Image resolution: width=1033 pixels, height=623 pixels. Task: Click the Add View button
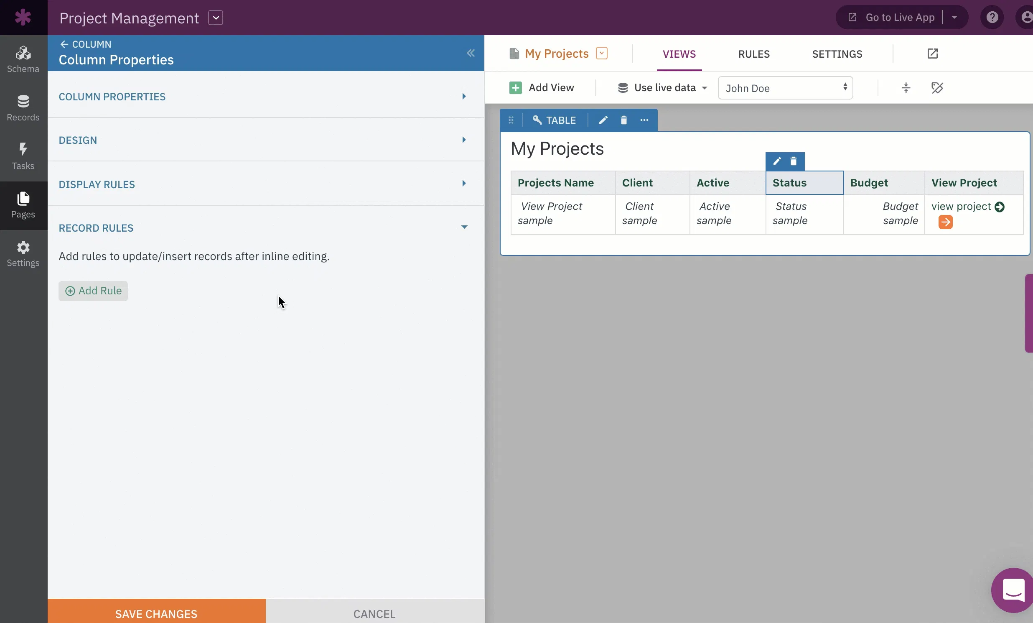pos(542,88)
